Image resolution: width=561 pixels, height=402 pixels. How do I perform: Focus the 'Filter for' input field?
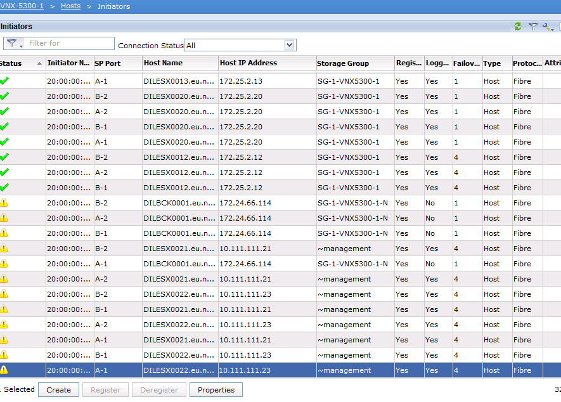pos(70,43)
